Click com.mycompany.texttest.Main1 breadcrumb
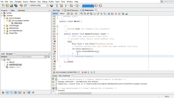 66,72
